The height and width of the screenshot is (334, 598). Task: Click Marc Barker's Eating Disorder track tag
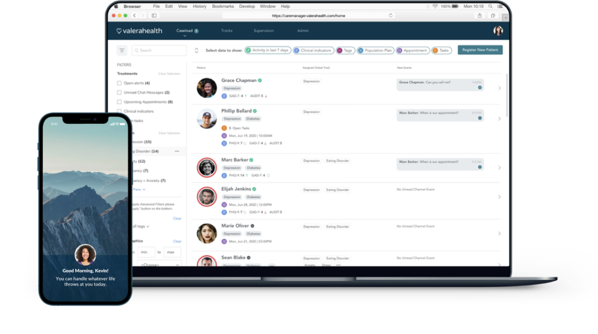click(x=338, y=161)
